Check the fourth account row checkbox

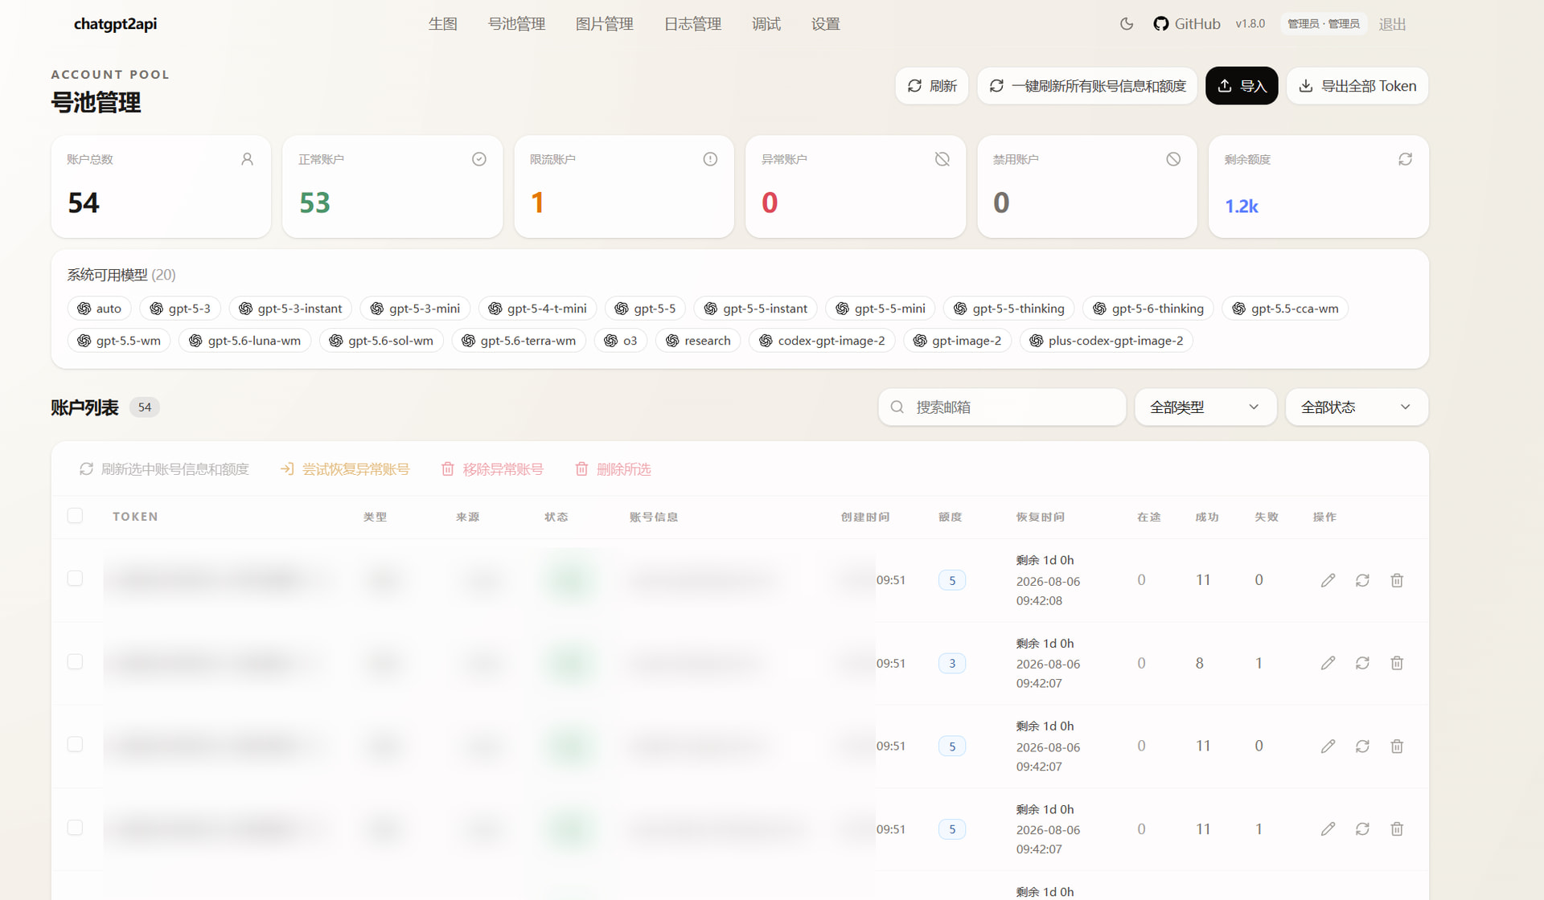75,828
